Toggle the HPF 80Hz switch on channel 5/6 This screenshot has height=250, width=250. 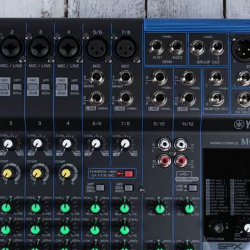100,187
